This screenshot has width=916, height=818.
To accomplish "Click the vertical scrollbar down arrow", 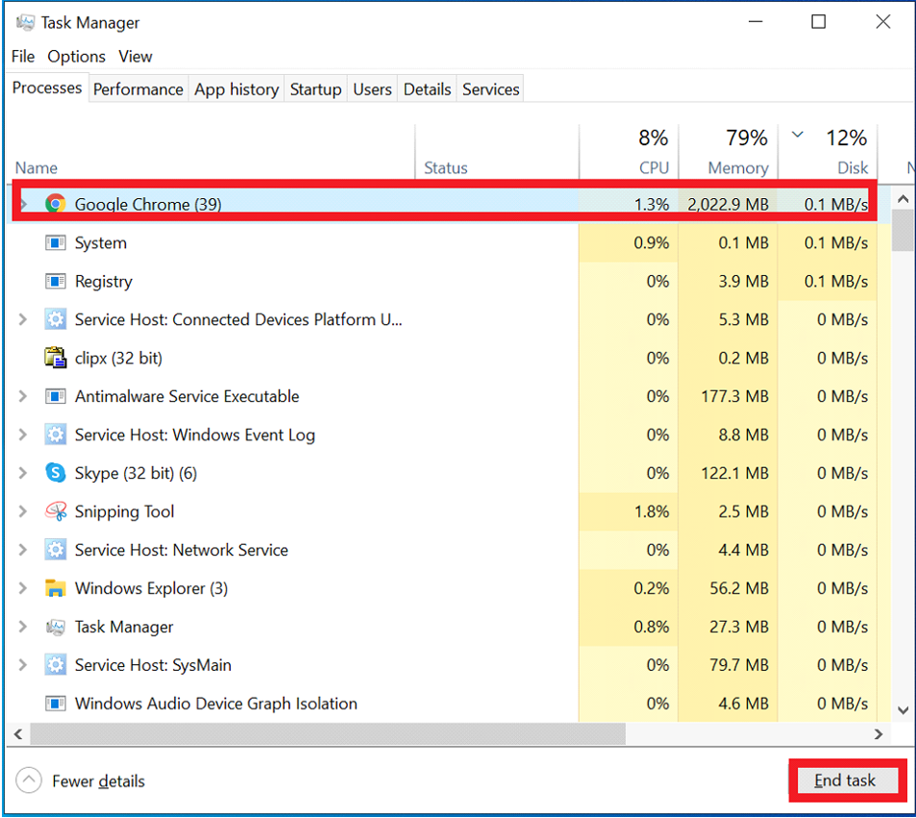I will (x=904, y=710).
